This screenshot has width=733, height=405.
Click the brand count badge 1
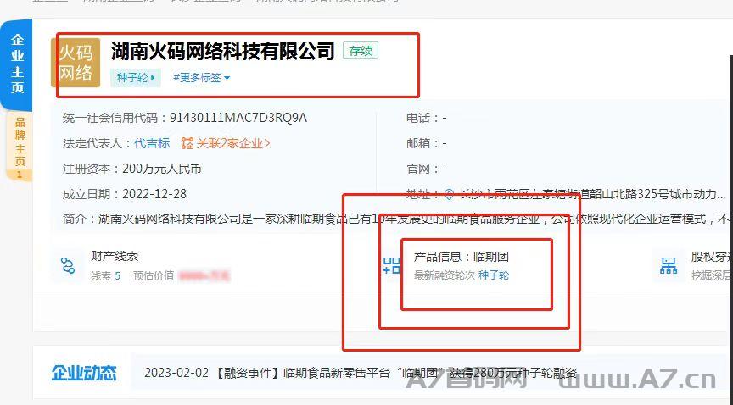click(x=20, y=175)
